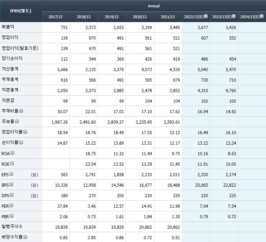Click the 2018/12 column header
The width and height of the screenshot is (266, 242).
tap(84, 17)
